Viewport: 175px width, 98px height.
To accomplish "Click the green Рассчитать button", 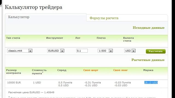I will 156,51.
